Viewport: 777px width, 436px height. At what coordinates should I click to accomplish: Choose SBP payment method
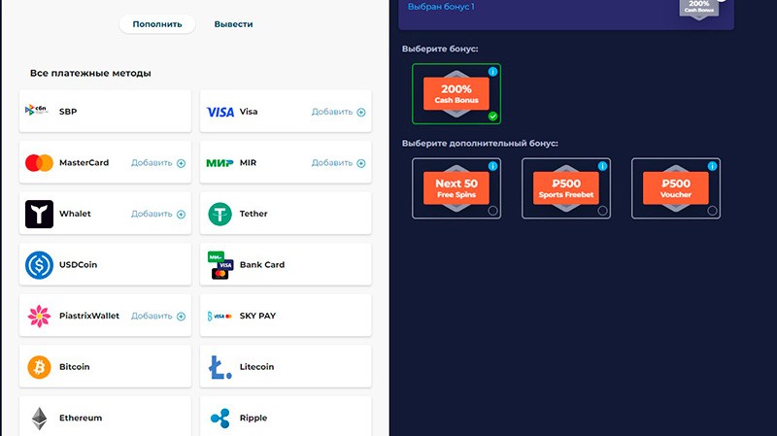click(x=105, y=112)
